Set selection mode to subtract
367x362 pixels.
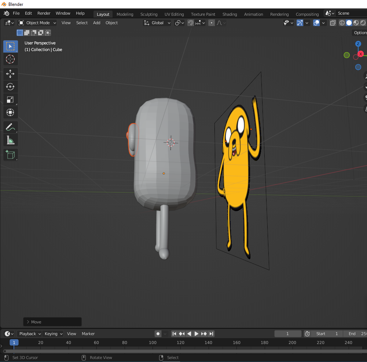pyautogui.click(x=34, y=33)
